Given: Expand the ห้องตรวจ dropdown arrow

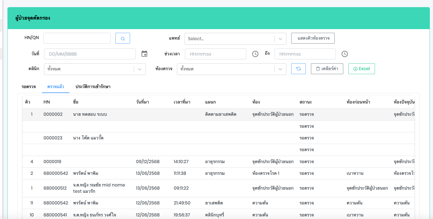Looking at the screenshot, I should tap(280, 69).
